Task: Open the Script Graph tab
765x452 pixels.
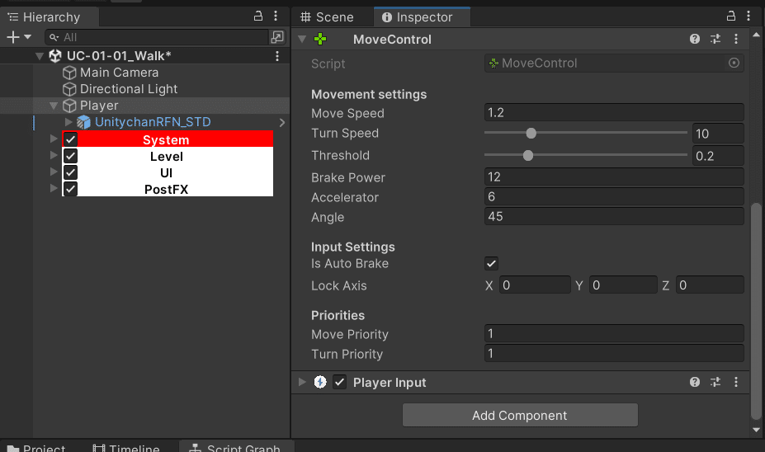Action: point(235,447)
